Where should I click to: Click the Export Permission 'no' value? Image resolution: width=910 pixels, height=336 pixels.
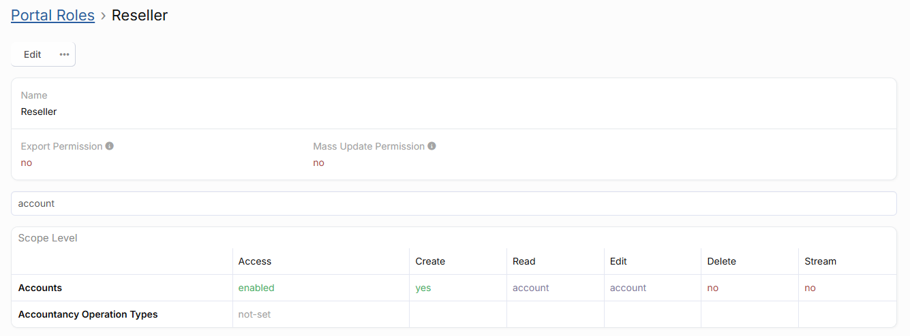[x=27, y=163]
